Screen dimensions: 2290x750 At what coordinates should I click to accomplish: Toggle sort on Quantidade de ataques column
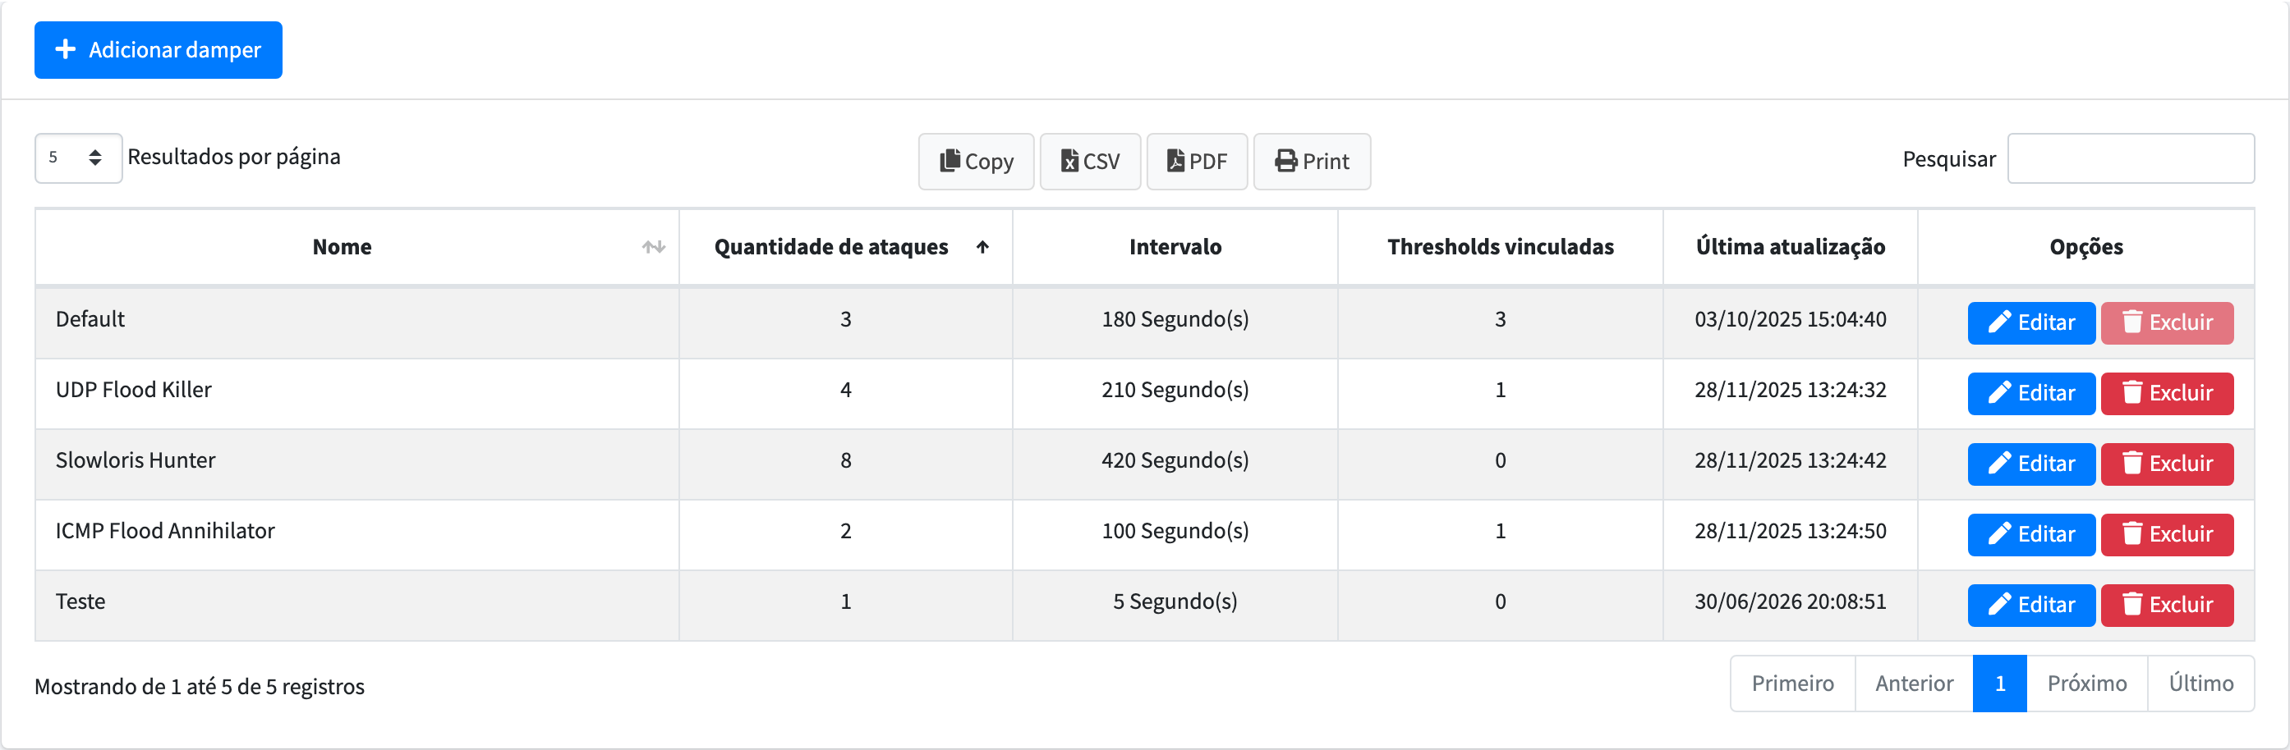click(982, 247)
